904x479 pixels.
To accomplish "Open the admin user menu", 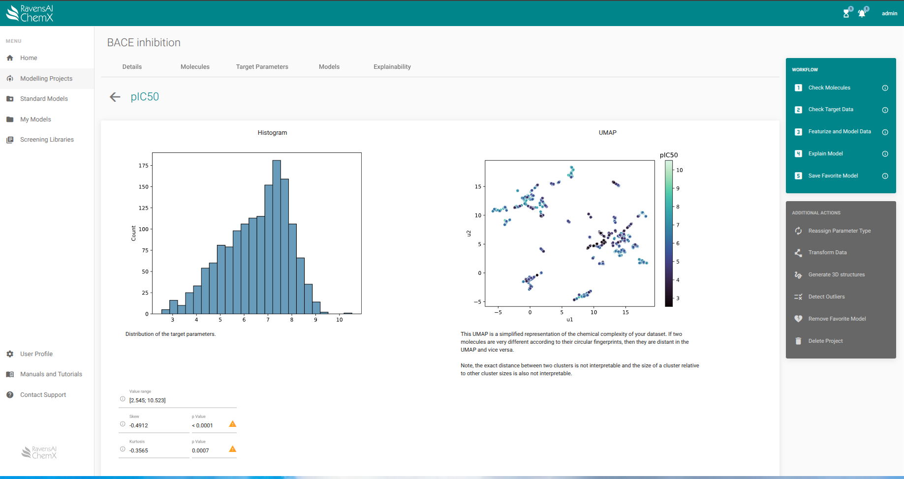I will click(x=889, y=13).
